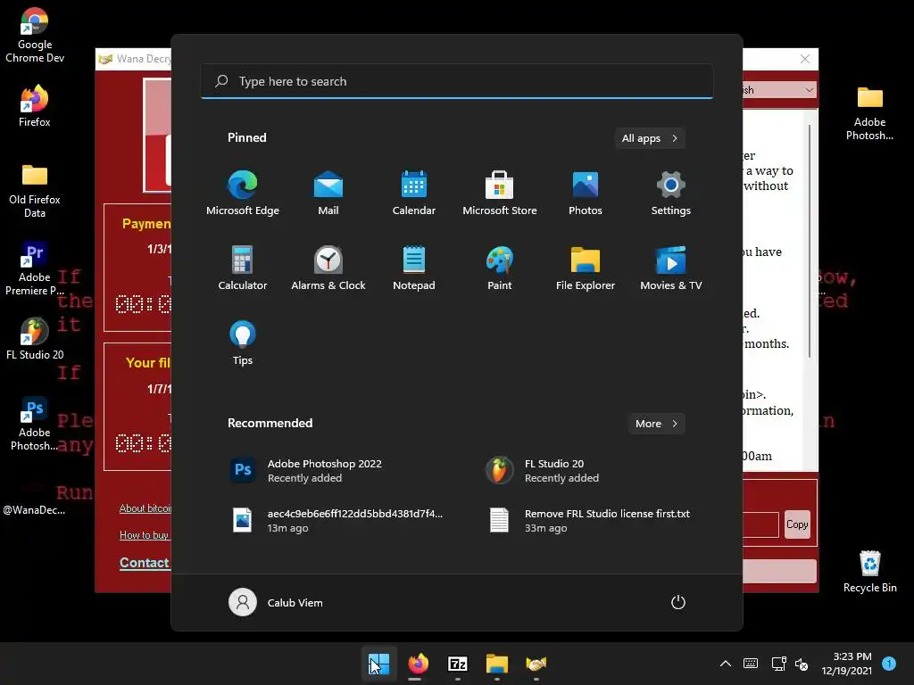
Task: Click Copy button in Wana Decryptor
Action: pyautogui.click(x=797, y=524)
